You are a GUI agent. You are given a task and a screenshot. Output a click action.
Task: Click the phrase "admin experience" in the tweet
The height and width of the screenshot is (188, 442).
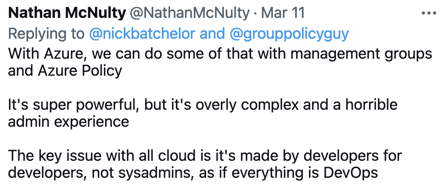tap(69, 122)
